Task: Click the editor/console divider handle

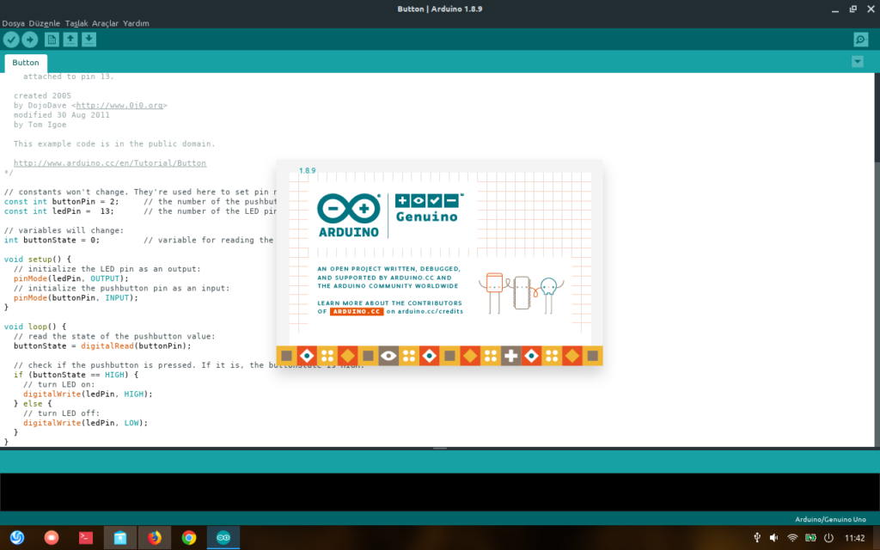Action: pos(440,449)
